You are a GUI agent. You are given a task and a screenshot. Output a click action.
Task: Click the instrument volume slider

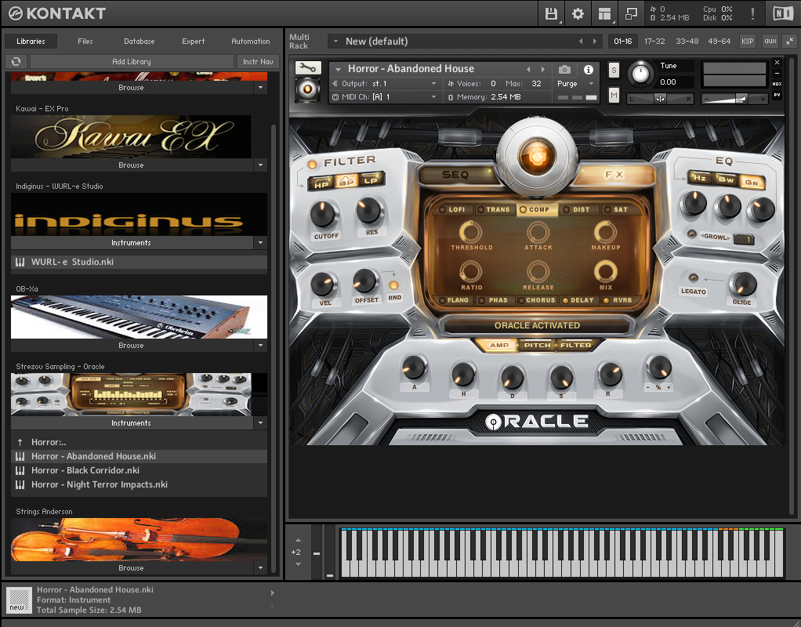(734, 99)
